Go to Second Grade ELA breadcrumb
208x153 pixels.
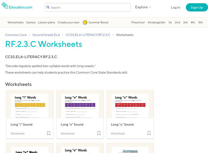tap(46, 35)
